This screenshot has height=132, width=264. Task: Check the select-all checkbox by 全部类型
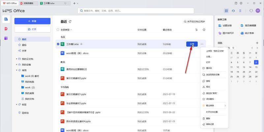[x=58, y=30]
